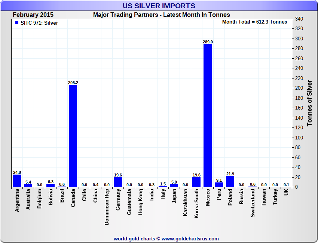Click the Argentina bar labeled 24.8
318x243 pixels.
(x=17, y=181)
